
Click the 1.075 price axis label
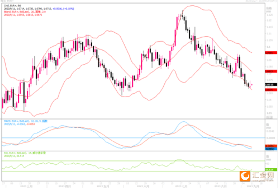click(269, 80)
